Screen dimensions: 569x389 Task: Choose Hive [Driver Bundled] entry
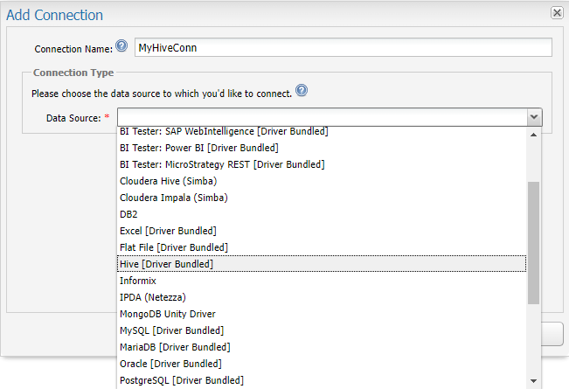coord(322,264)
